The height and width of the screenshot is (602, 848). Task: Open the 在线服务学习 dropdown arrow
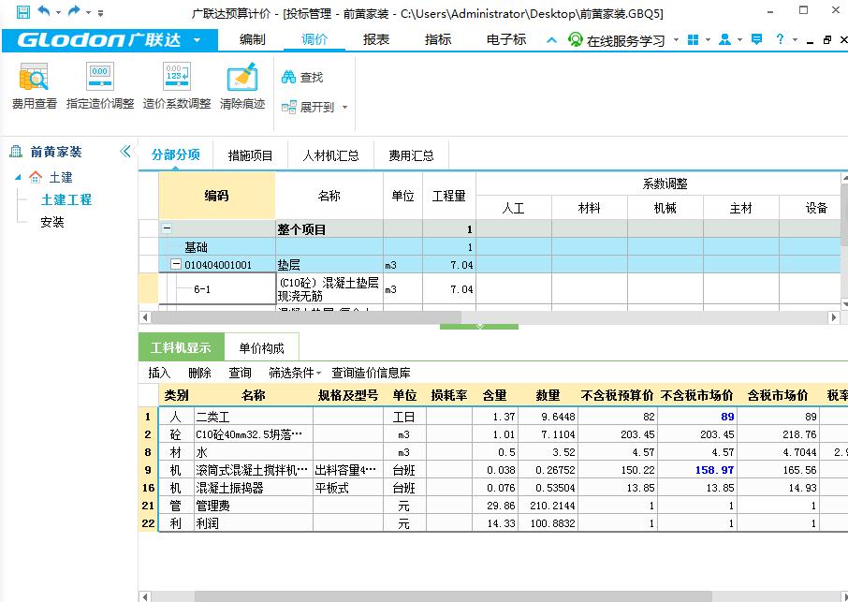(676, 40)
